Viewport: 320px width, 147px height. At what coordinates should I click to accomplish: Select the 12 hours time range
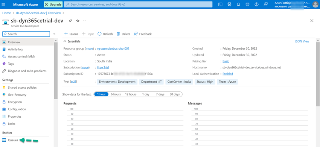(131, 94)
